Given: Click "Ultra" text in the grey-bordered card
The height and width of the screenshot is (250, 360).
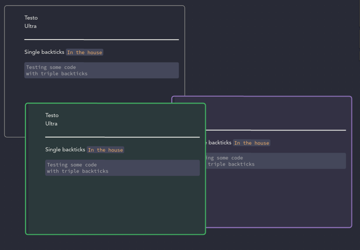Looking at the screenshot, I should 30,26.
